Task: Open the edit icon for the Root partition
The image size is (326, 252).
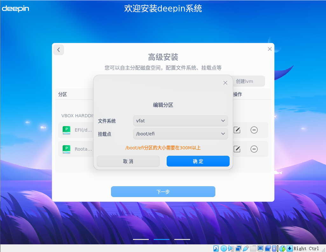Action: pyautogui.click(x=237, y=149)
